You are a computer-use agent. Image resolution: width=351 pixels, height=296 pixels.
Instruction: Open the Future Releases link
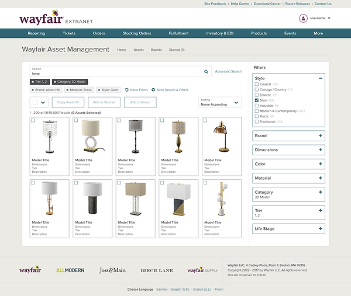(298, 4)
